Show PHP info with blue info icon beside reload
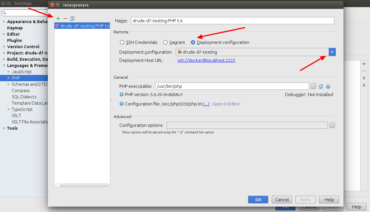This screenshot has width=370, height=212. click(328, 87)
